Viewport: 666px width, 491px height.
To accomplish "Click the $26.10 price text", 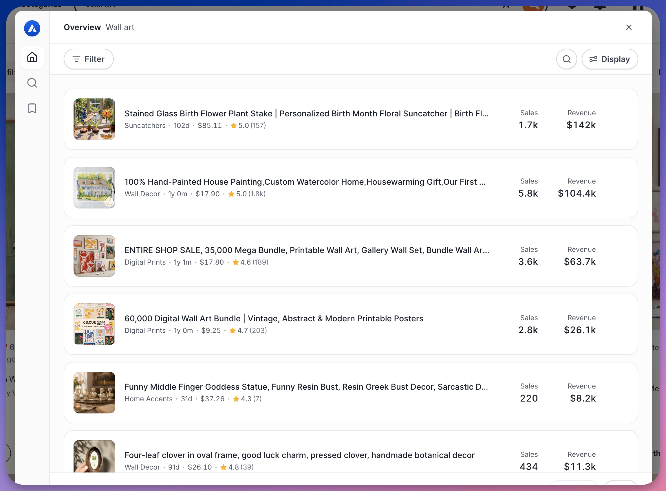I will [200, 468].
